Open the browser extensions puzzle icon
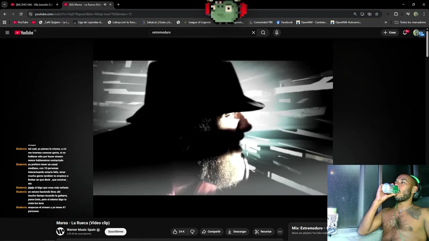429x241 pixels. tap(396, 14)
